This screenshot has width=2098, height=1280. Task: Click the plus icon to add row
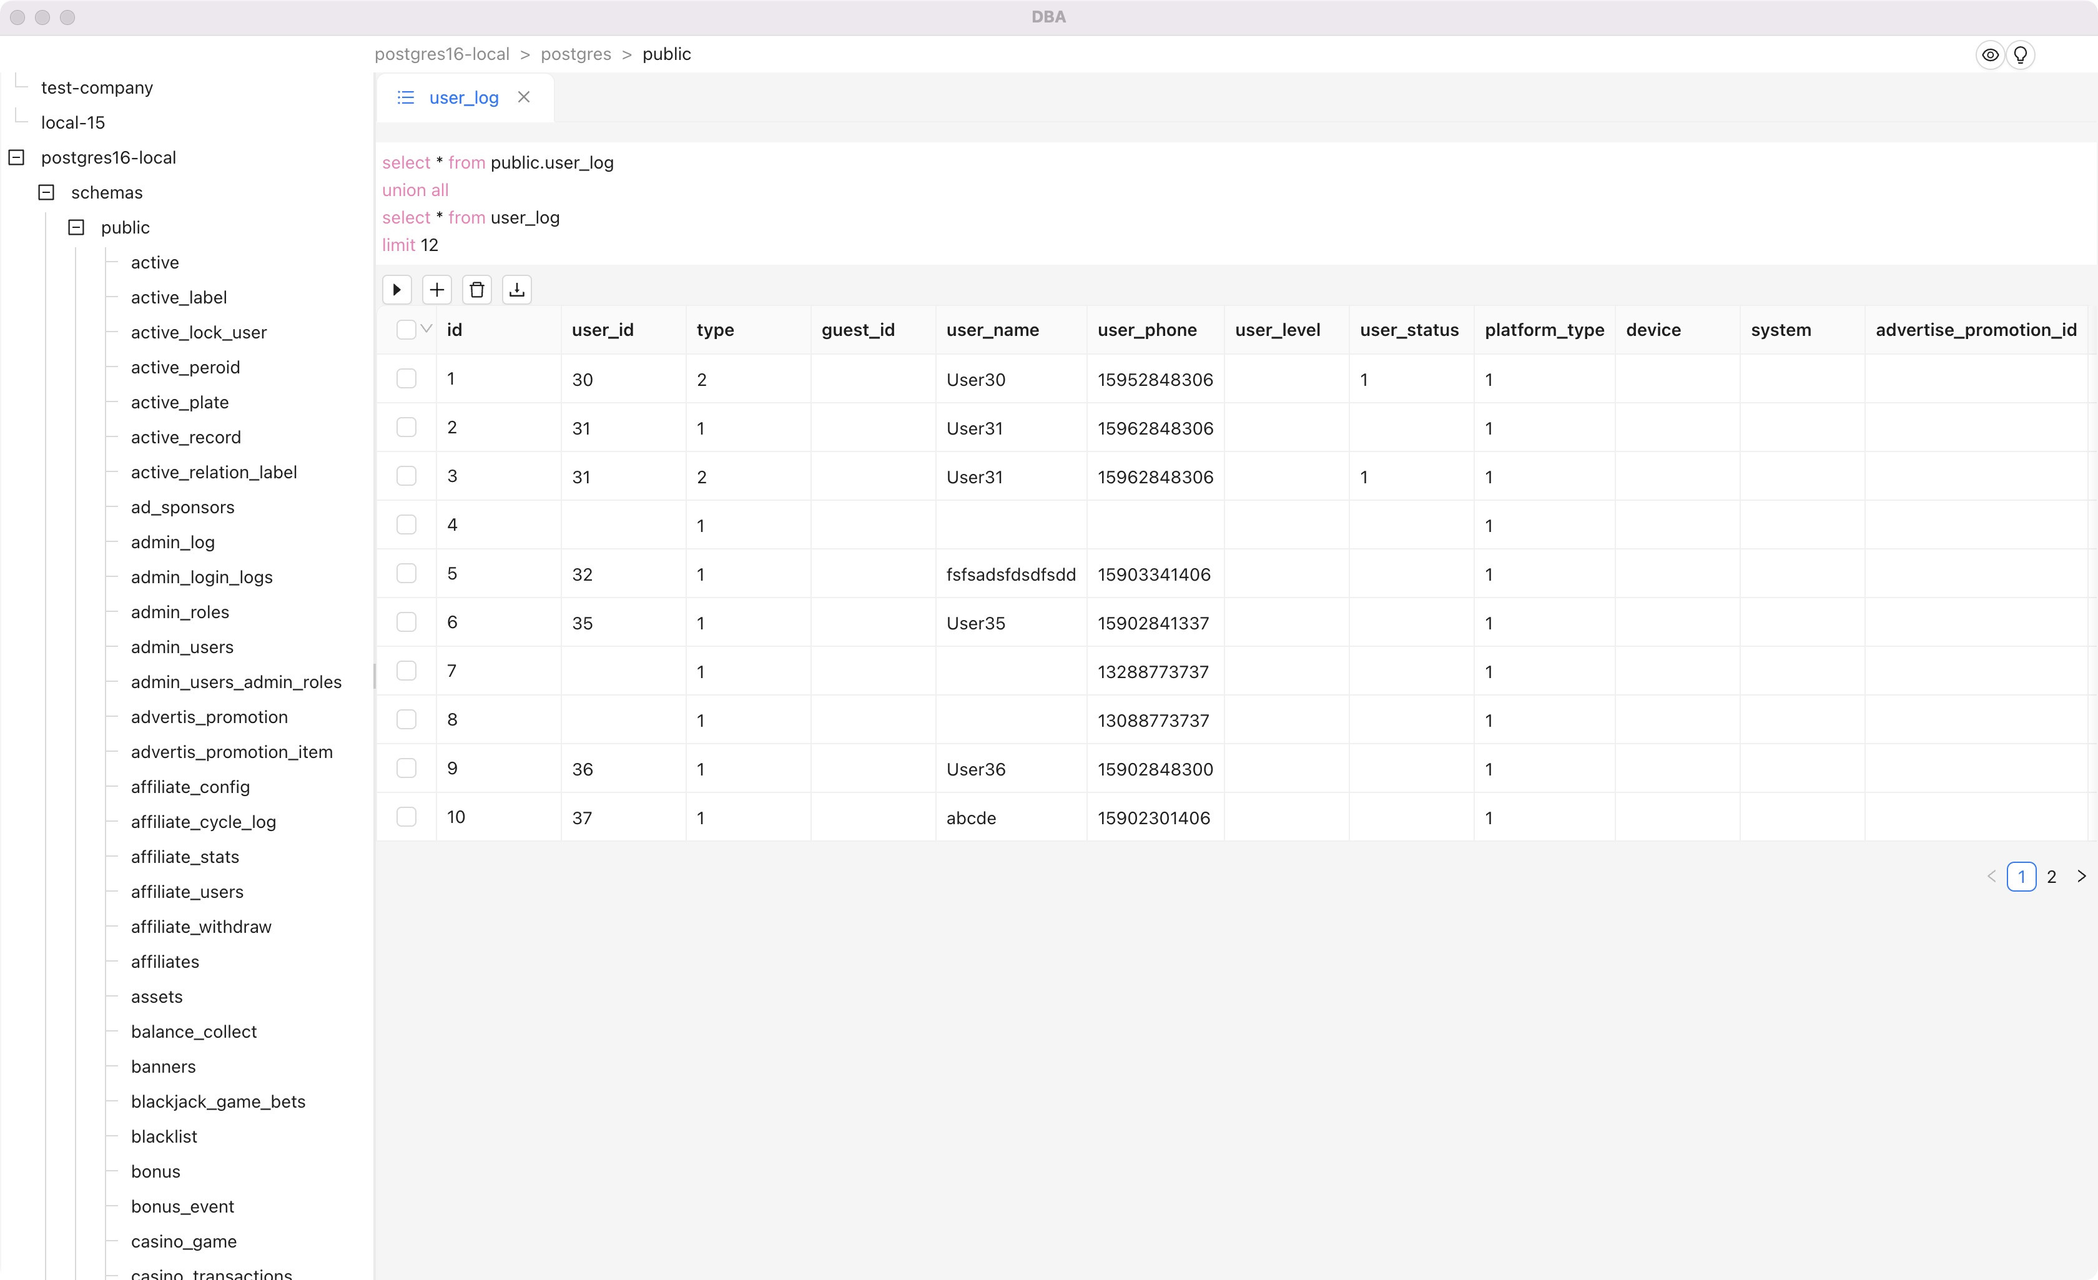437,290
